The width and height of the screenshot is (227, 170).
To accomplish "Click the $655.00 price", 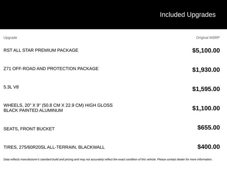I will point(209,127).
